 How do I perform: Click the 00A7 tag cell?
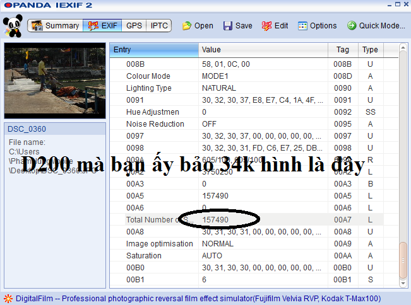[343, 220]
